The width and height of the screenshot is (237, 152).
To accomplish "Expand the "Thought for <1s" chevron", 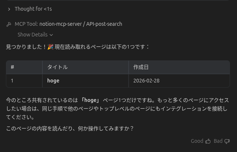I will point(9,9).
